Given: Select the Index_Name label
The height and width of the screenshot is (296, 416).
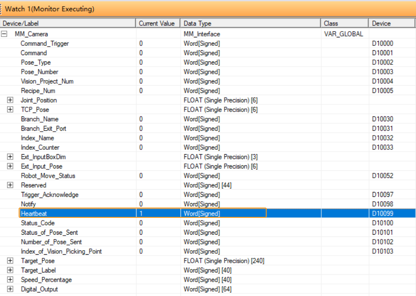Looking at the screenshot, I should tap(37, 138).
